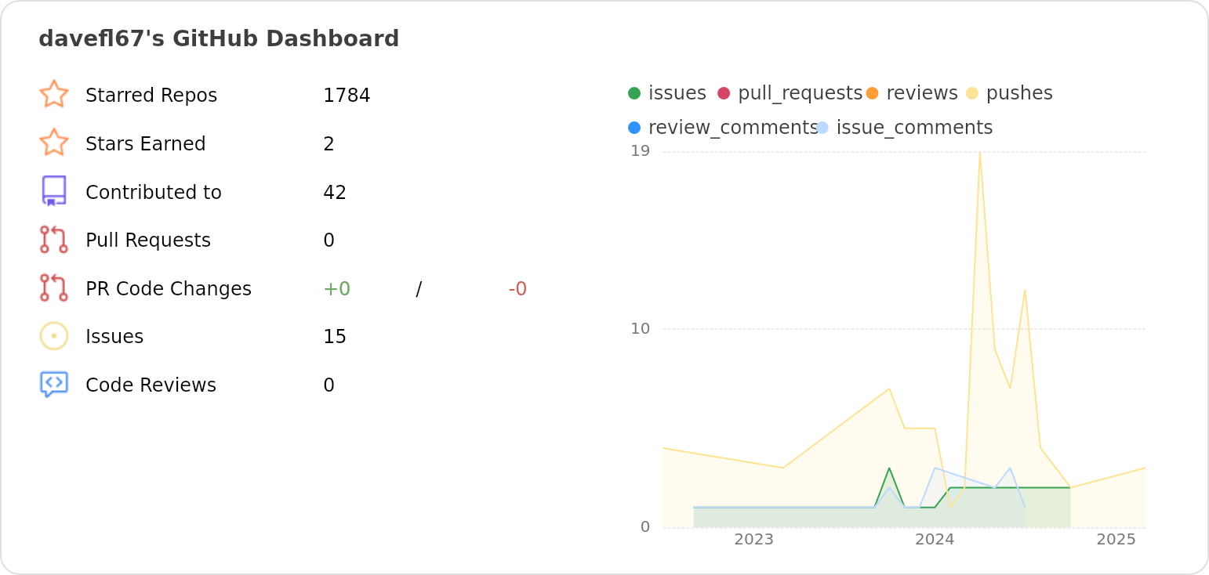Image resolution: width=1209 pixels, height=575 pixels.
Task: Toggle the pushes legend entry
Action: (x=1010, y=93)
